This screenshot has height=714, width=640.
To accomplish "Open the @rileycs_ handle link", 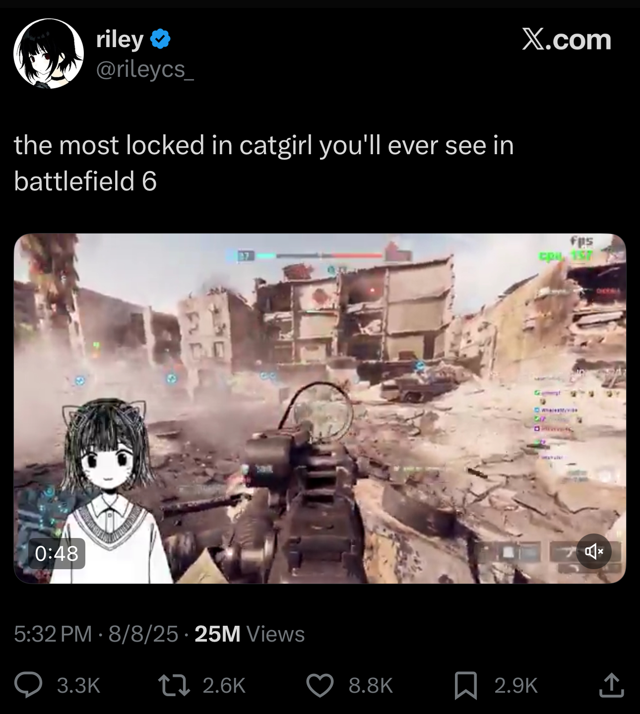I will 145,69.
